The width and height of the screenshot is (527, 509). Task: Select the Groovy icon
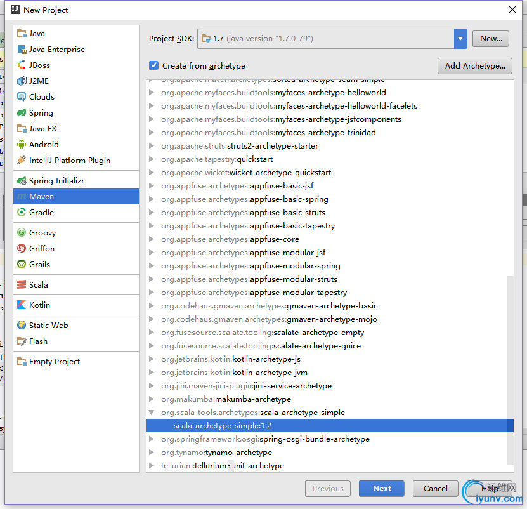click(x=22, y=232)
